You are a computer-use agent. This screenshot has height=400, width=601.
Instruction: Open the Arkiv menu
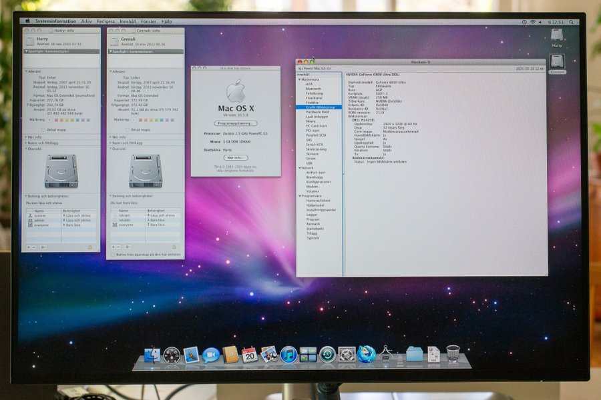86,21
